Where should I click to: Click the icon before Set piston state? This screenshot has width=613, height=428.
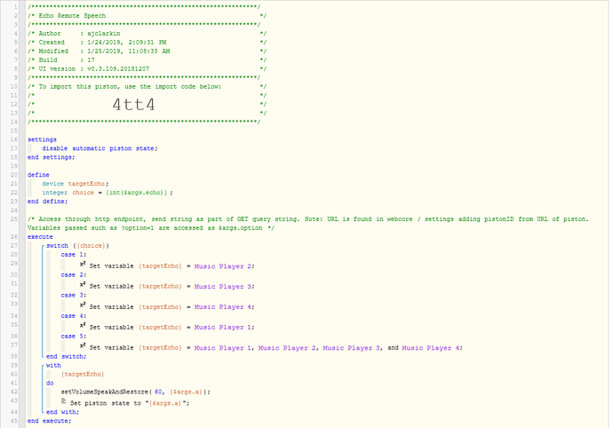[x=64, y=401]
